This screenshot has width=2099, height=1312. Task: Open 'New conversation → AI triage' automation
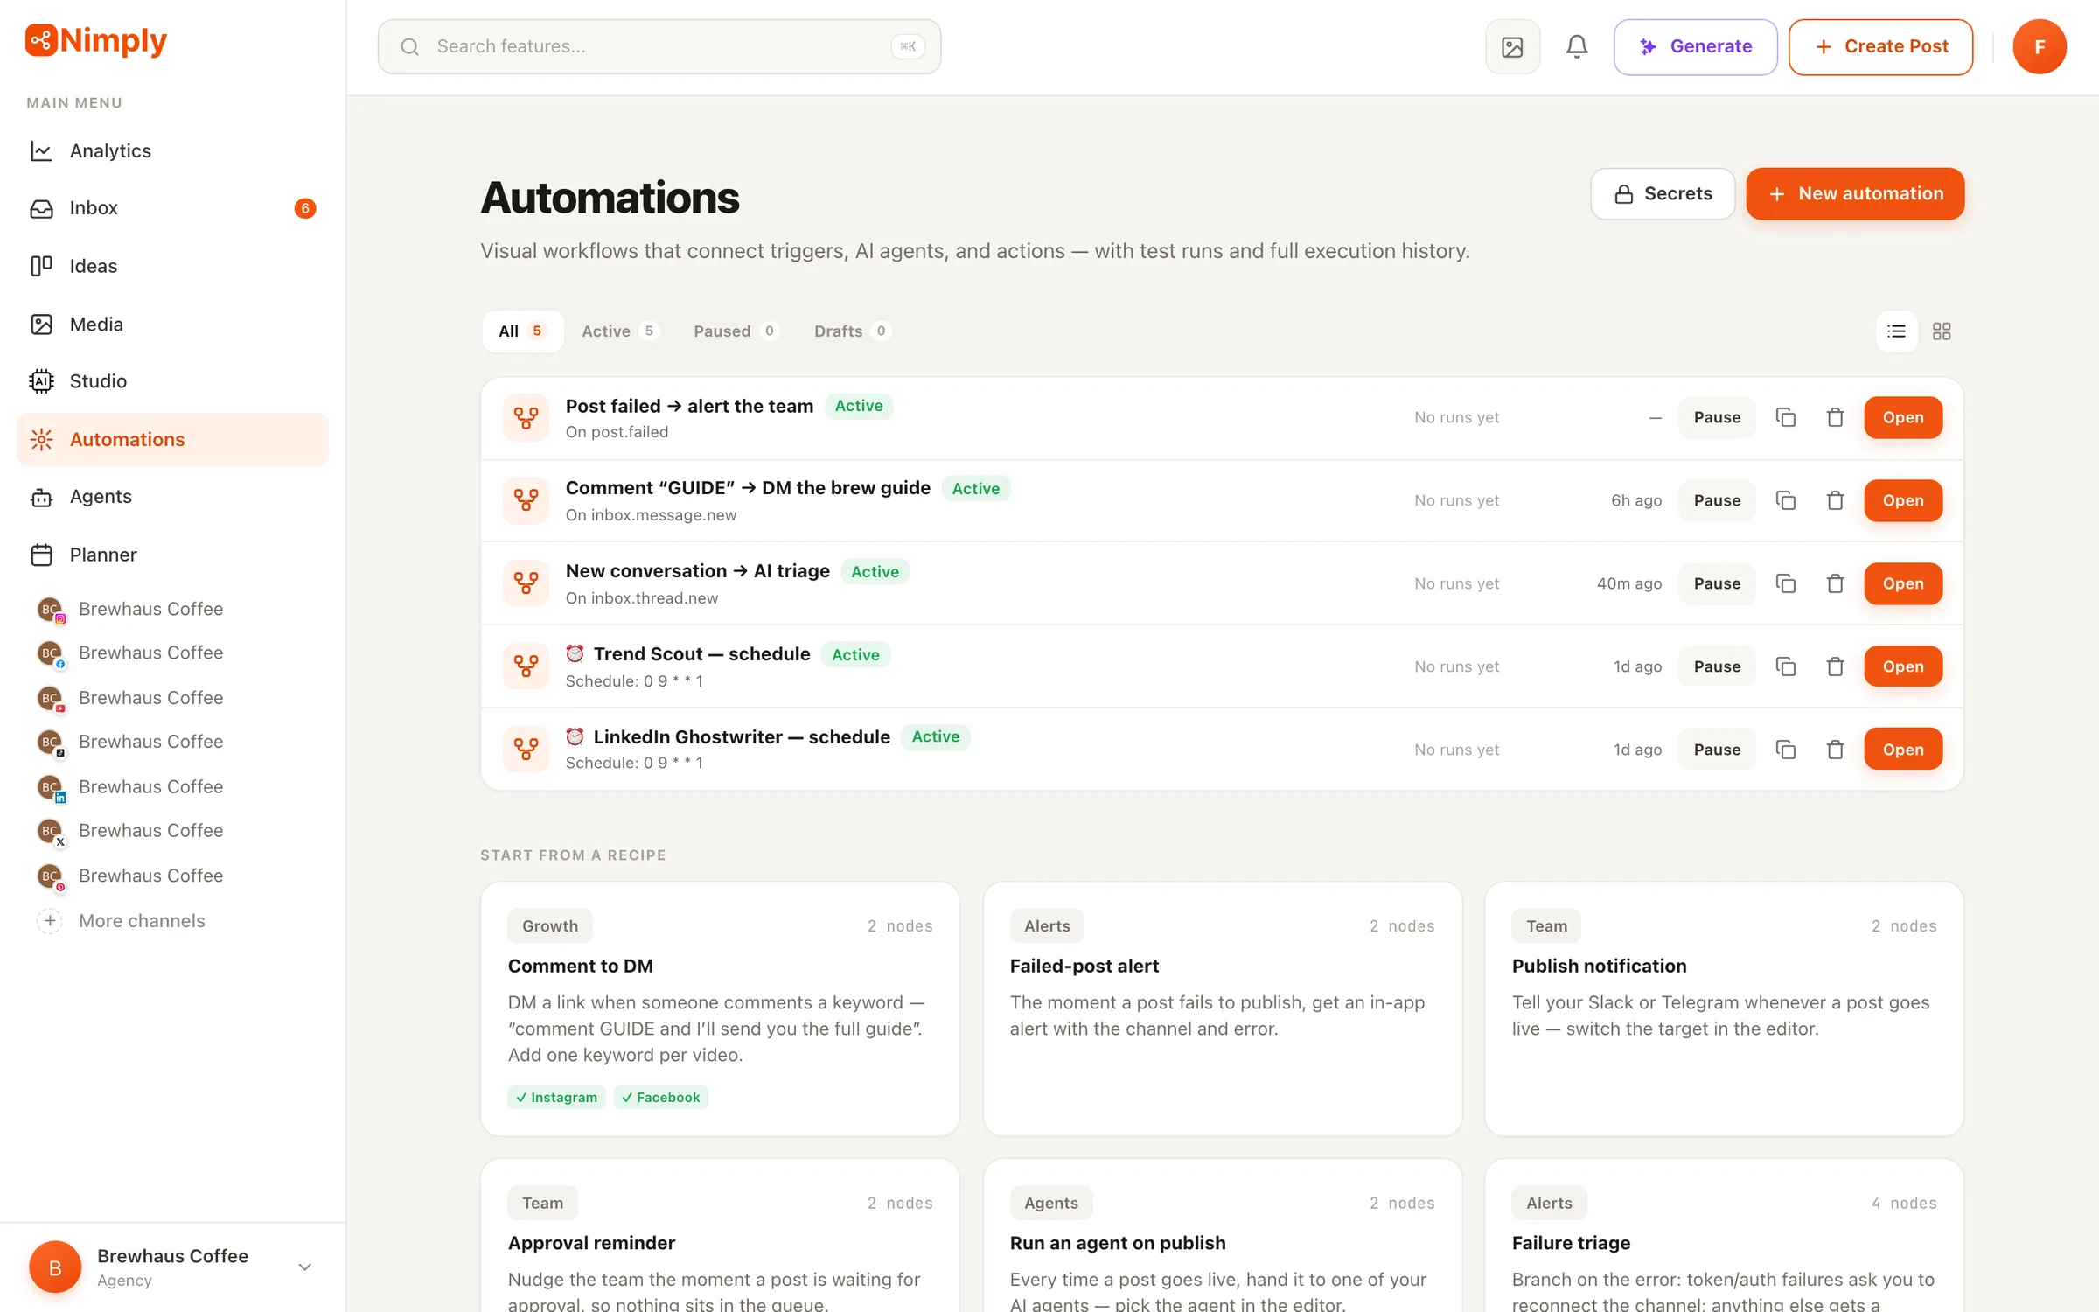(x=1903, y=583)
